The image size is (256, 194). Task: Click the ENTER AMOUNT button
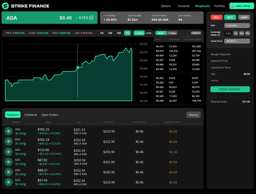point(230,89)
